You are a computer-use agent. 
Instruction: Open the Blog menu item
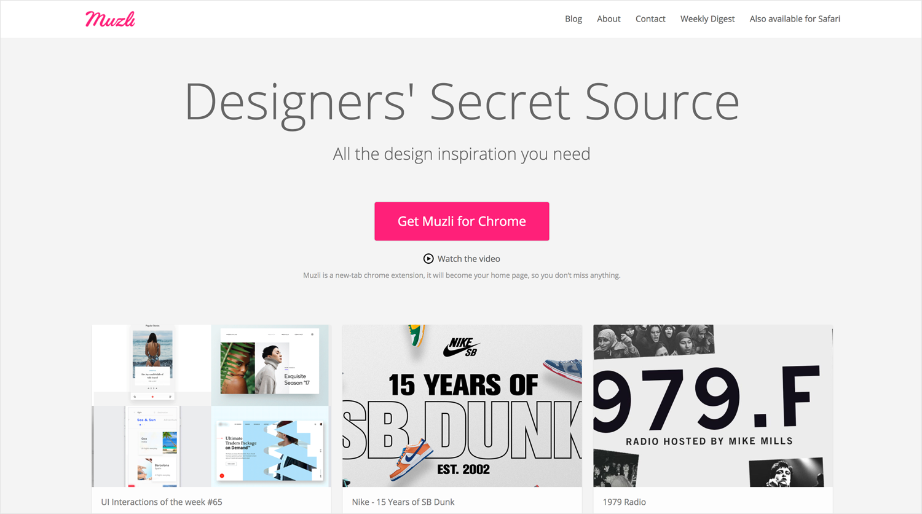573,19
